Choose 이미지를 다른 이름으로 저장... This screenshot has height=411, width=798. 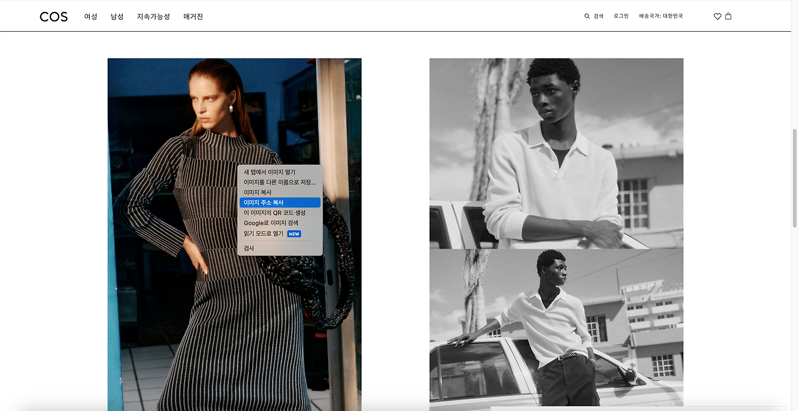pyautogui.click(x=280, y=182)
